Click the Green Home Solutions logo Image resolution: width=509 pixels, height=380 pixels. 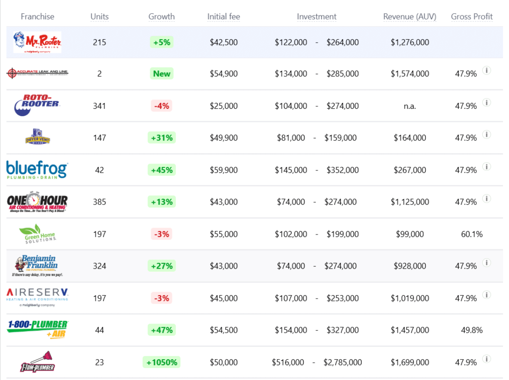tap(37, 233)
